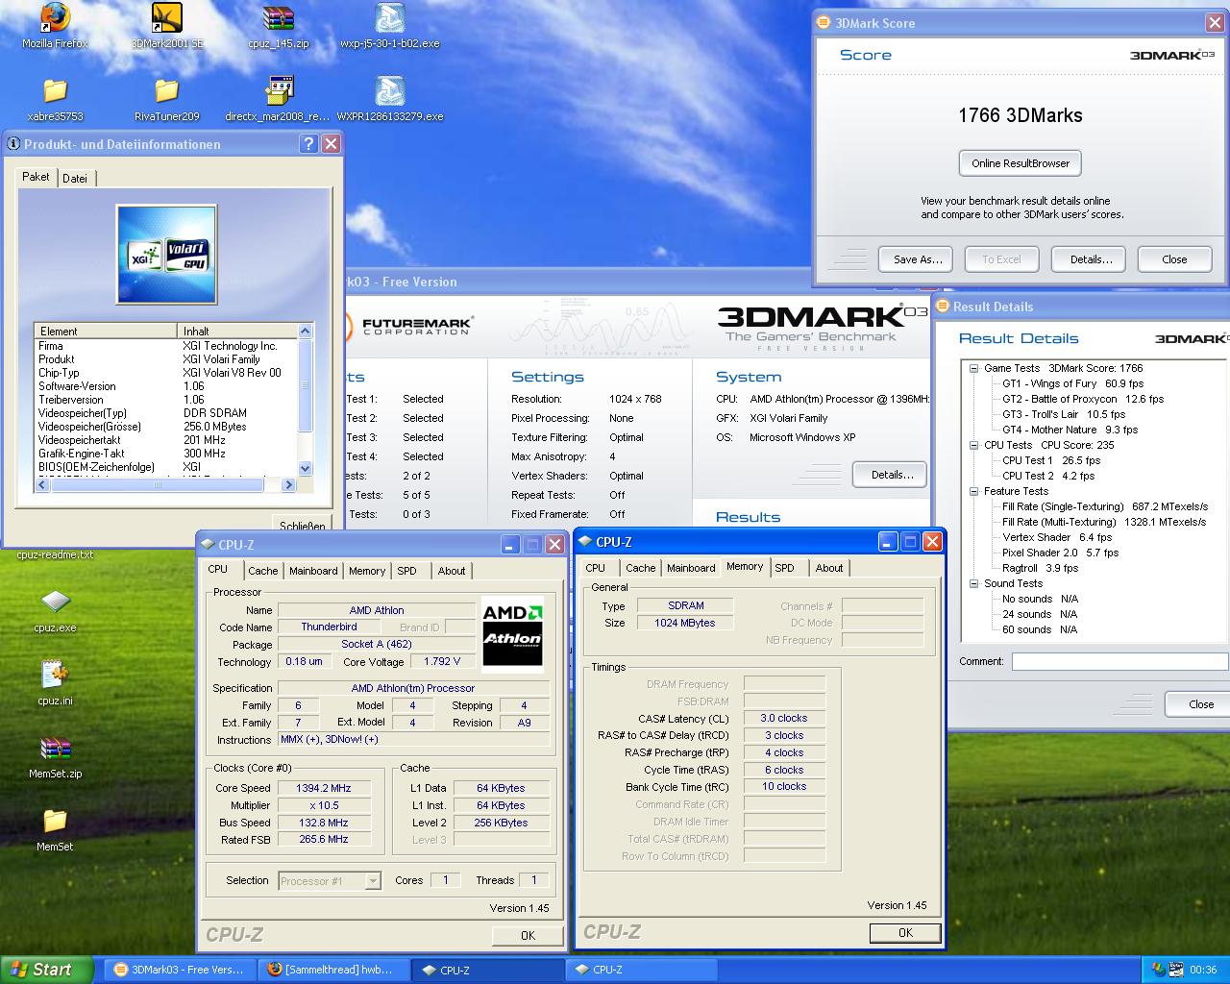Screen dimensions: 1230x984
Task: Click the horizontal scrollbar right arrow in Element list
Action: [x=288, y=485]
